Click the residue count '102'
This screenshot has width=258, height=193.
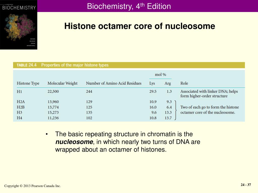(89, 118)
